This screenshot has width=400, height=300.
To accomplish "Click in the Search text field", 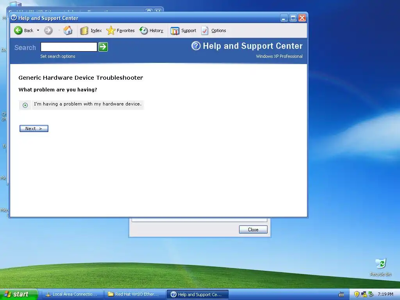I will 69,47.
